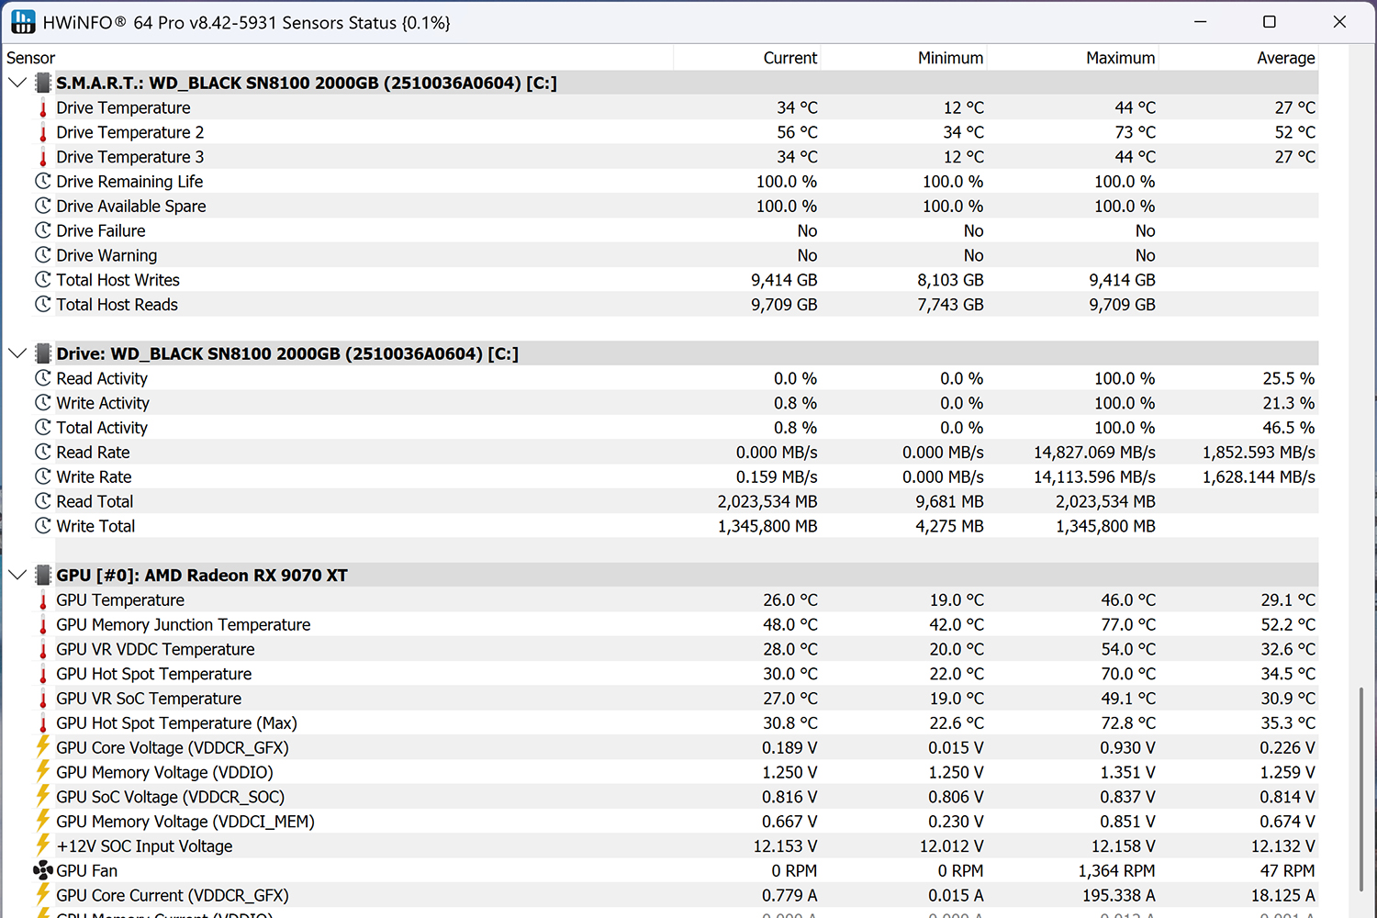This screenshot has width=1377, height=918.
Task: Click the lightning icon beside +12V SOC Input Voltage
Action: pyautogui.click(x=42, y=845)
